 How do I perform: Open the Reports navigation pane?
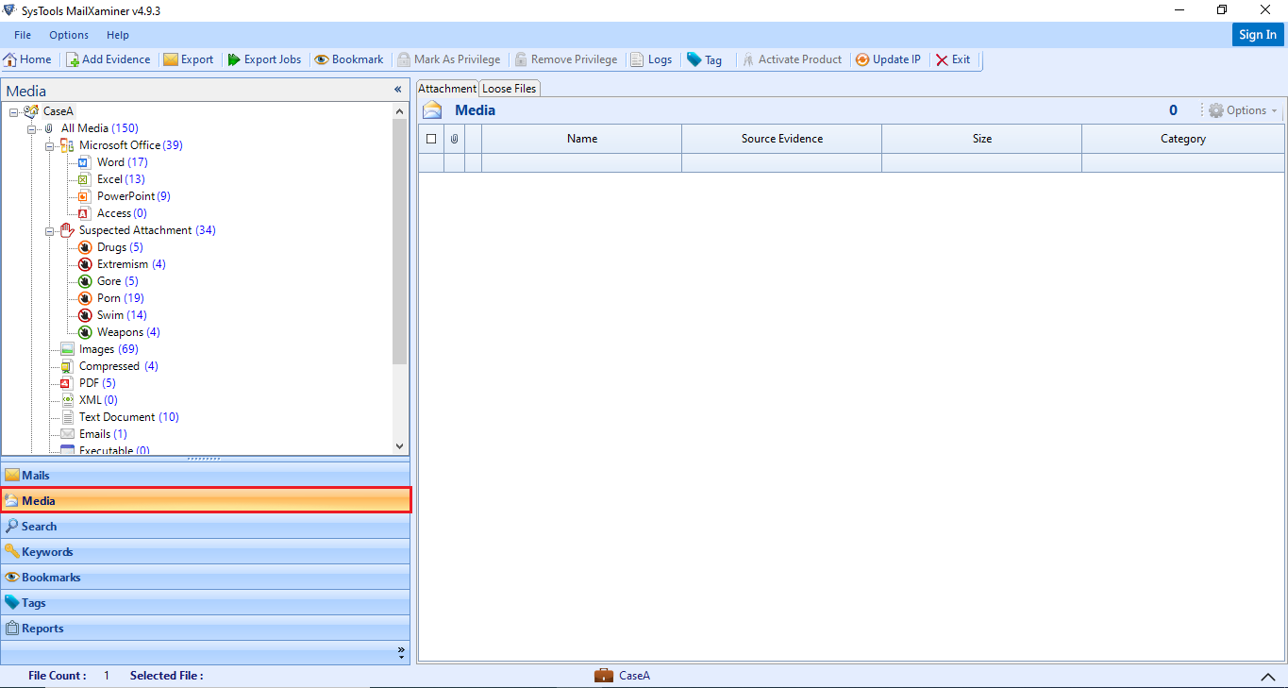pos(206,629)
